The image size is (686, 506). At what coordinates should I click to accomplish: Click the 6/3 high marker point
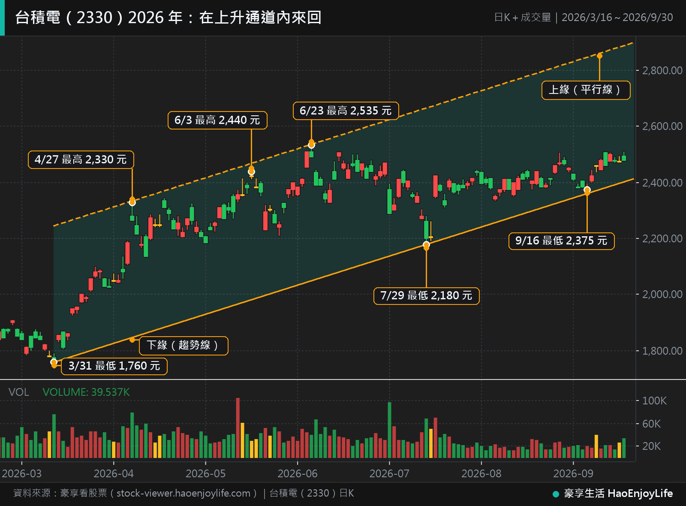pos(252,172)
